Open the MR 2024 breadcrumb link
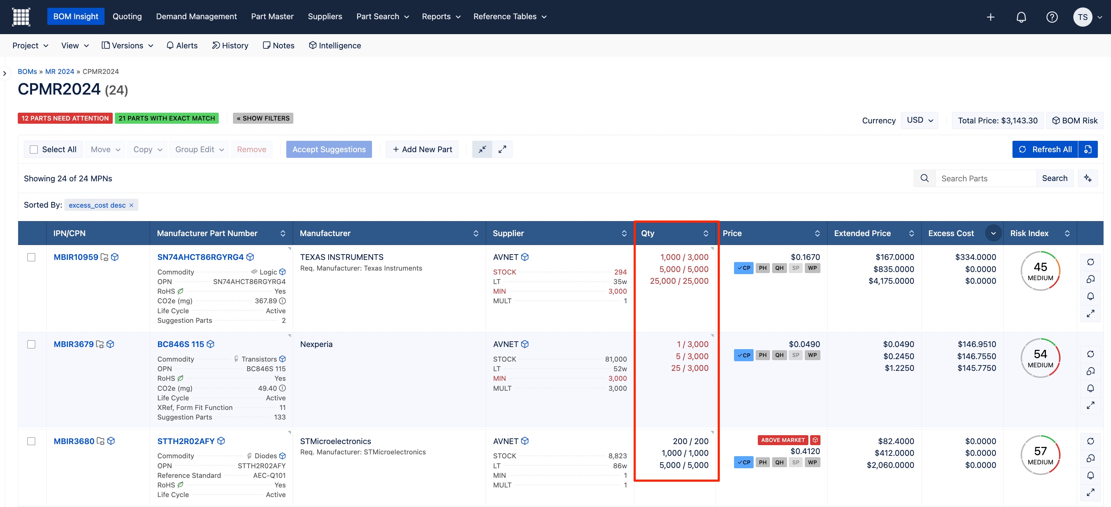 [59, 71]
